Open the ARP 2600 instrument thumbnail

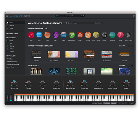[x=36, y=54]
